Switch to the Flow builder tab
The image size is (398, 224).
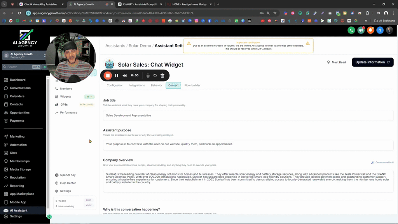pos(192,85)
